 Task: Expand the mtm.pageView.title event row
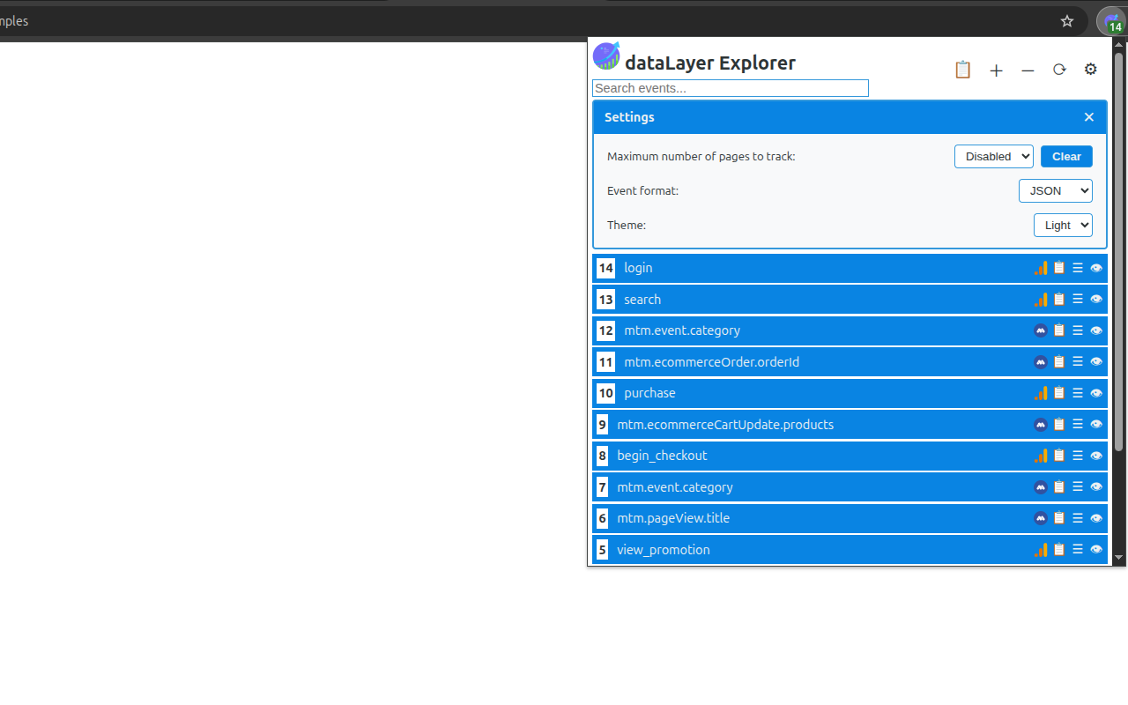(x=850, y=518)
